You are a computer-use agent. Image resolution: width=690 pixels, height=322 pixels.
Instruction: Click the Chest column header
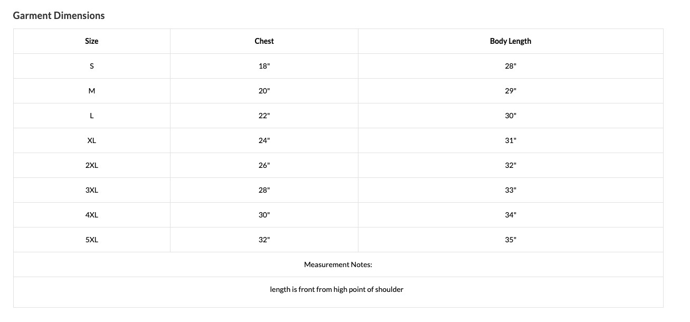264,41
